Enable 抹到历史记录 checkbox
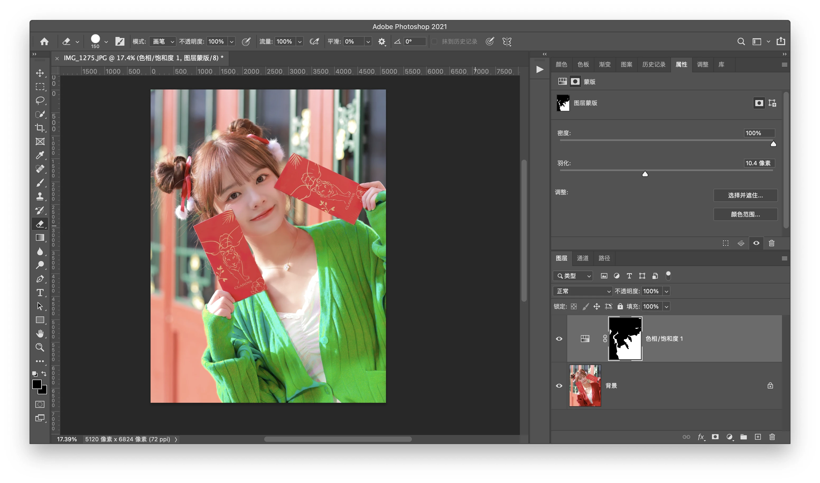The width and height of the screenshot is (820, 483). coord(434,41)
